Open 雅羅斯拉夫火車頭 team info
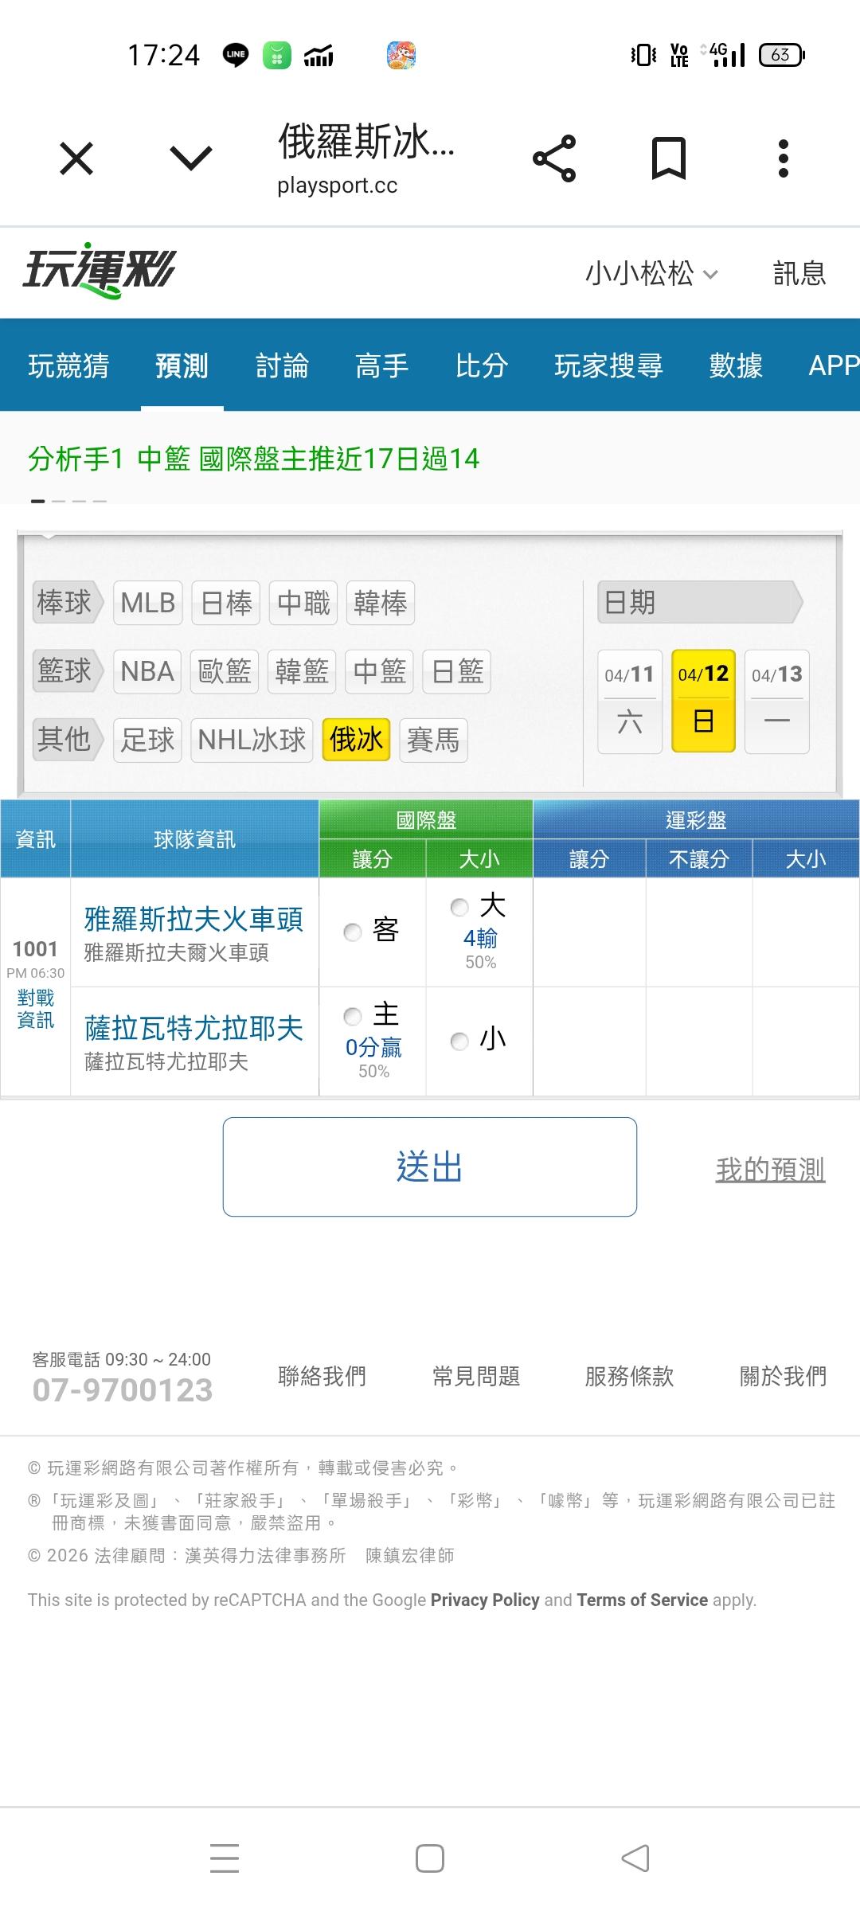860x1911 pixels. (x=193, y=920)
